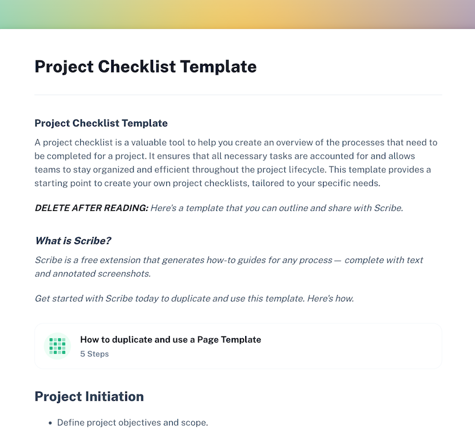The height and width of the screenshot is (429, 475).
Task: Click inside the embedded card border area
Action: [356, 346]
